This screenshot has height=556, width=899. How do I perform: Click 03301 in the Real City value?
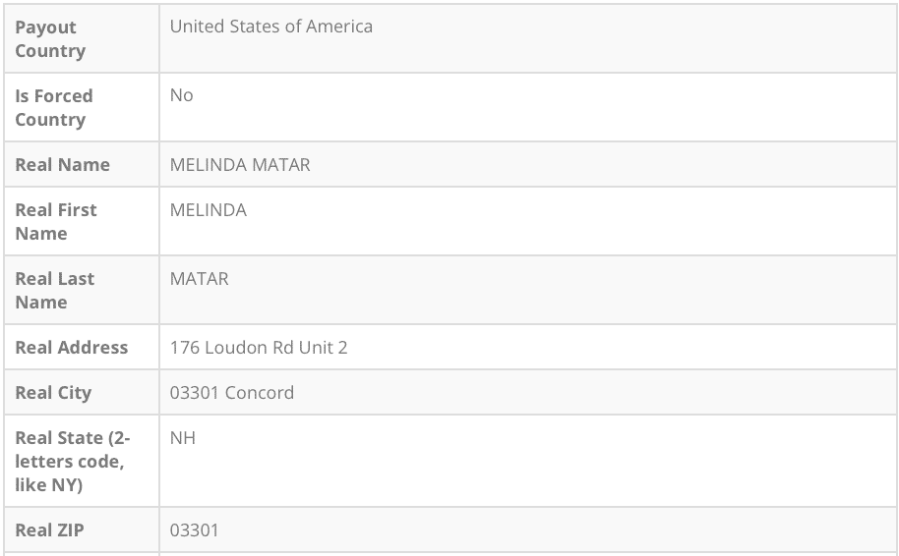point(195,393)
